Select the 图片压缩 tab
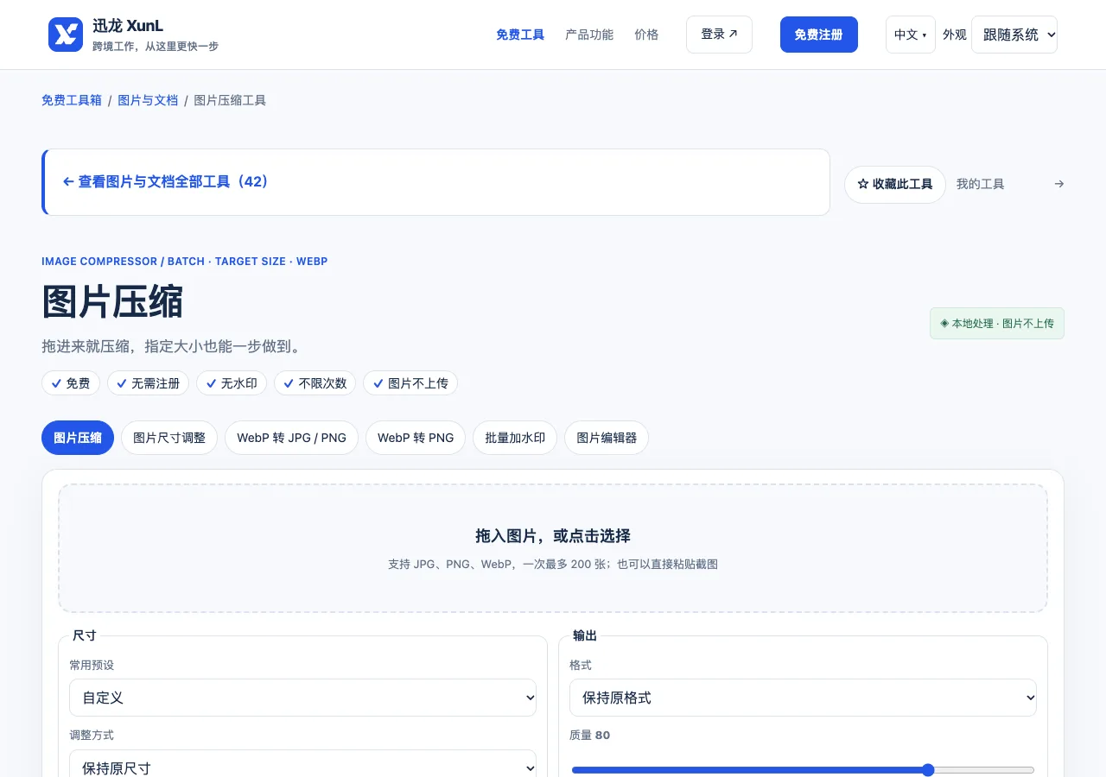This screenshot has width=1106, height=777. click(x=78, y=438)
